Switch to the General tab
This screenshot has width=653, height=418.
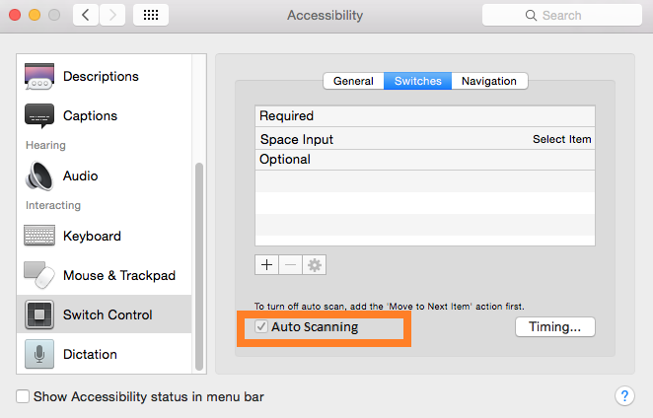pyautogui.click(x=353, y=81)
